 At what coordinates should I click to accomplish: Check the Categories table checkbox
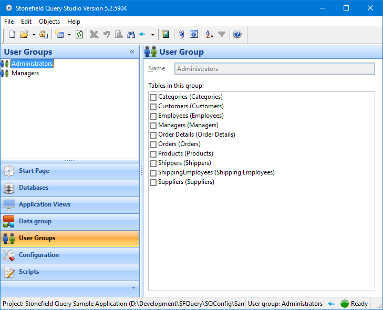153,97
